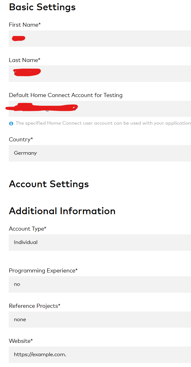Click the "First Name*" label
This screenshot has width=191, height=367.
[x=25, y=25]
